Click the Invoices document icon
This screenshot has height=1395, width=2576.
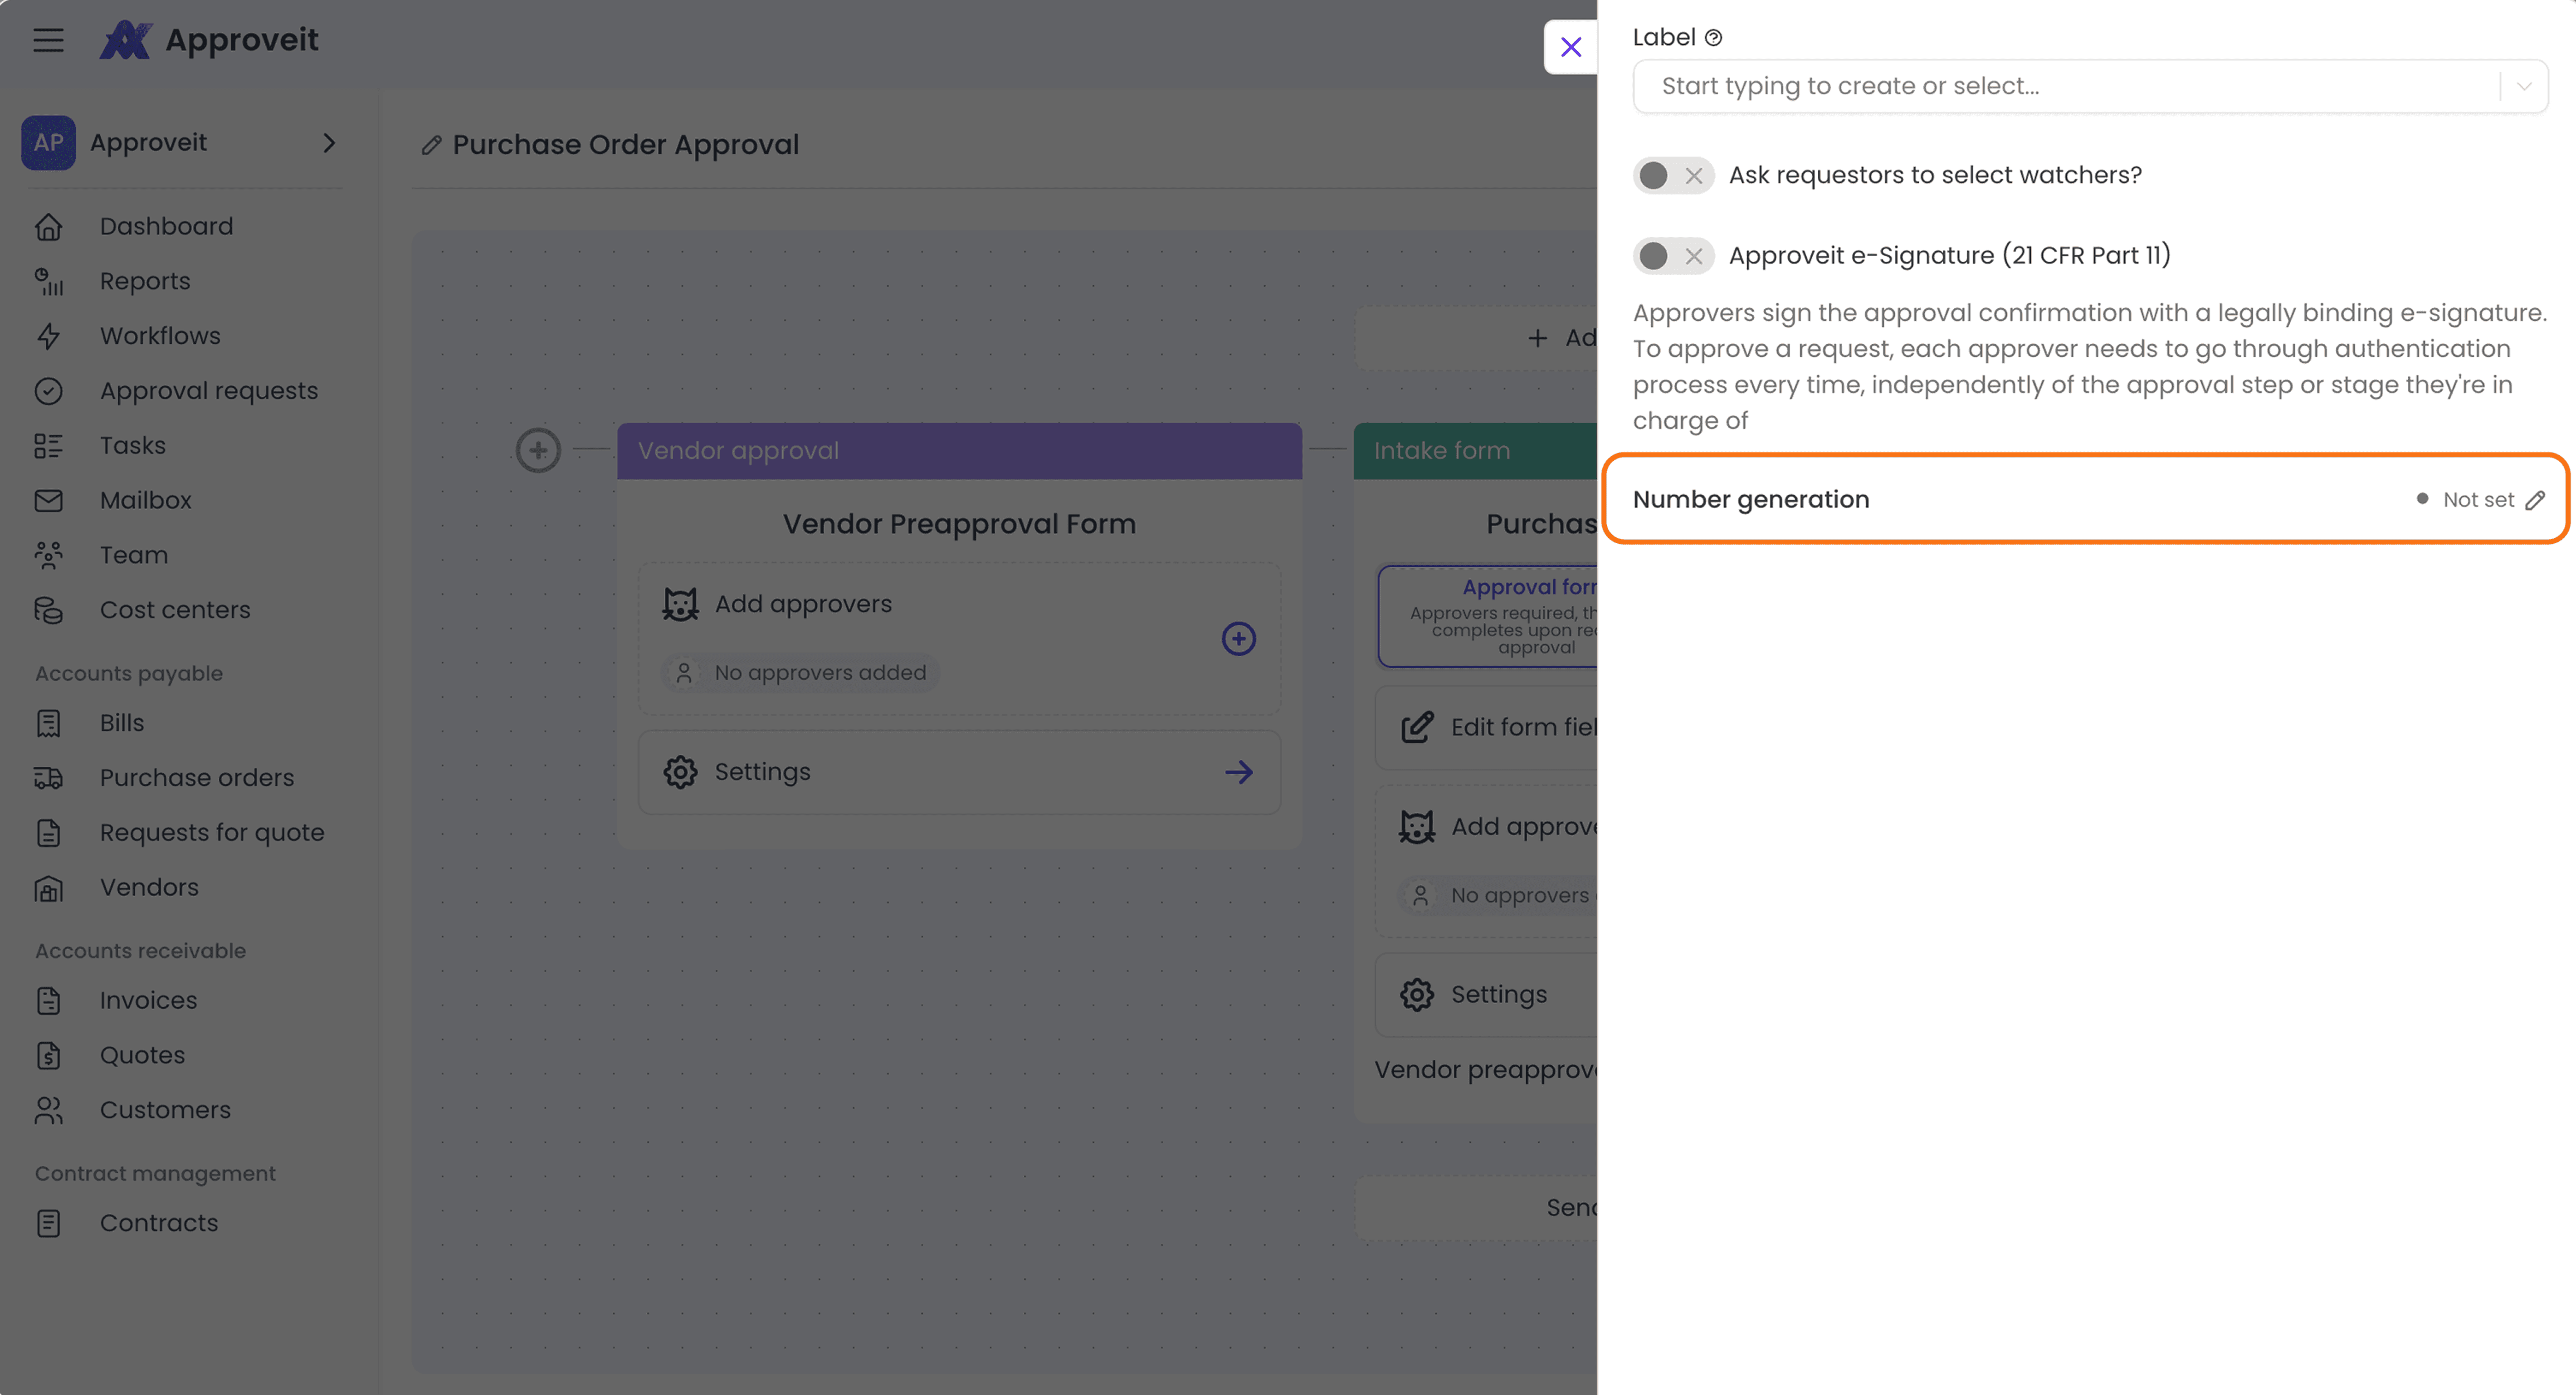[x=48, y=1001]
